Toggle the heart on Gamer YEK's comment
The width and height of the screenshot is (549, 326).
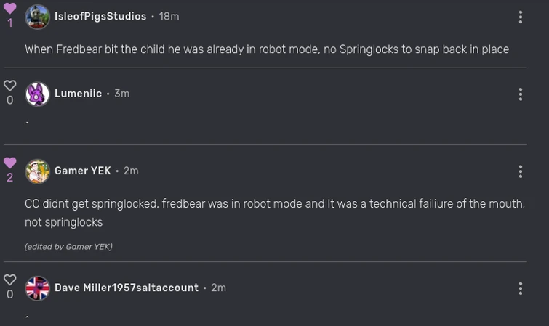[x=9, y=163]
